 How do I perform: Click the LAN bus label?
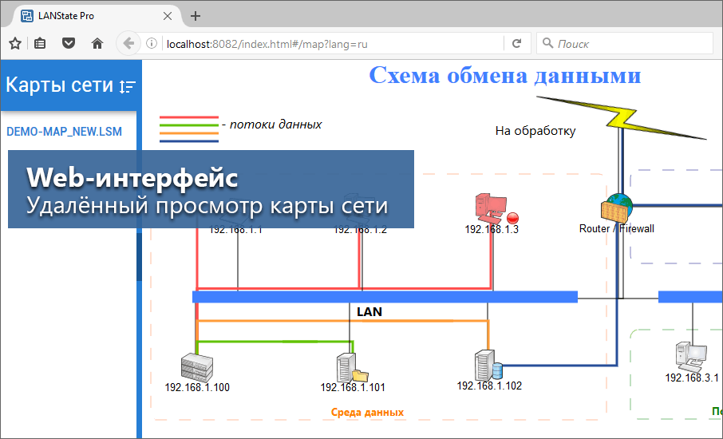click(369, 312)
